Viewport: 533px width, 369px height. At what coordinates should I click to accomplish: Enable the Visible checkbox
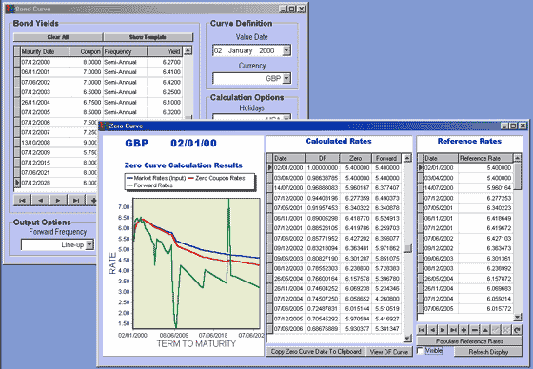[x=421, y=351]
